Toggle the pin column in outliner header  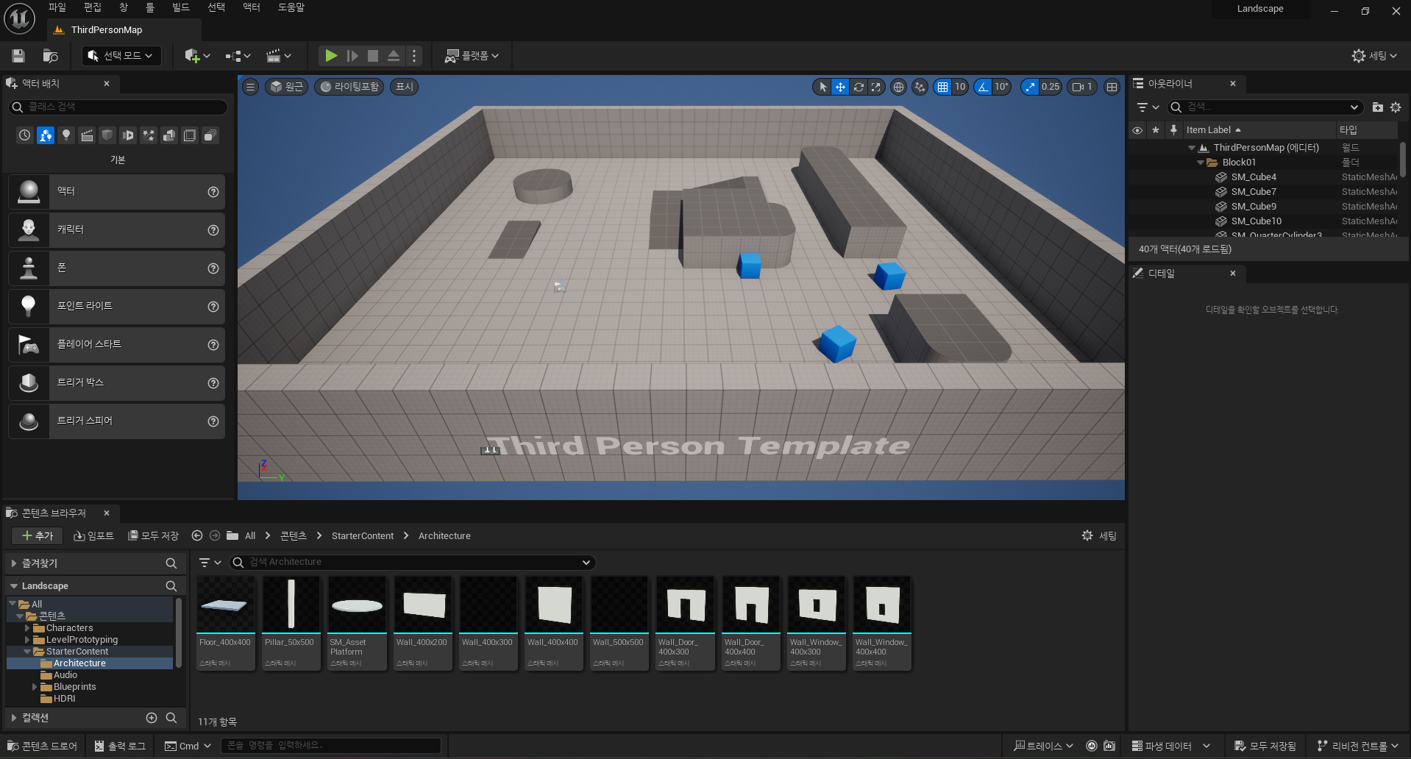pyautogui.click(x=1173, y=130)
